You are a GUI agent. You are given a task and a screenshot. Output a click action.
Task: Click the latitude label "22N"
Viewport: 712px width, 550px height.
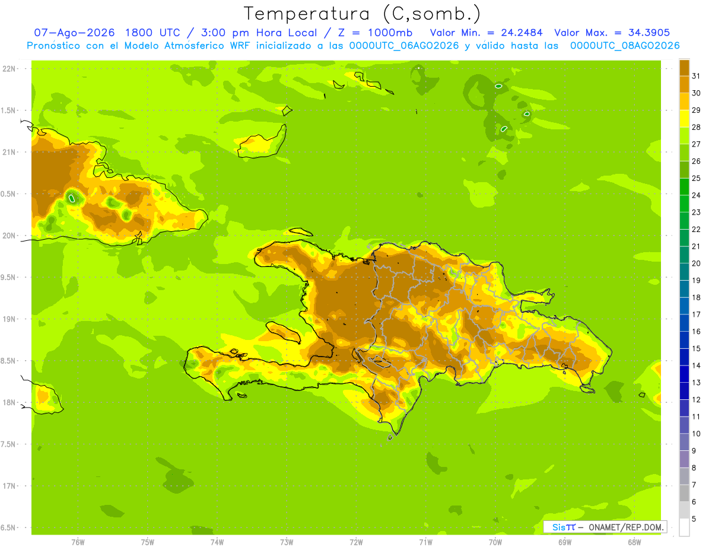pos(9,69)
